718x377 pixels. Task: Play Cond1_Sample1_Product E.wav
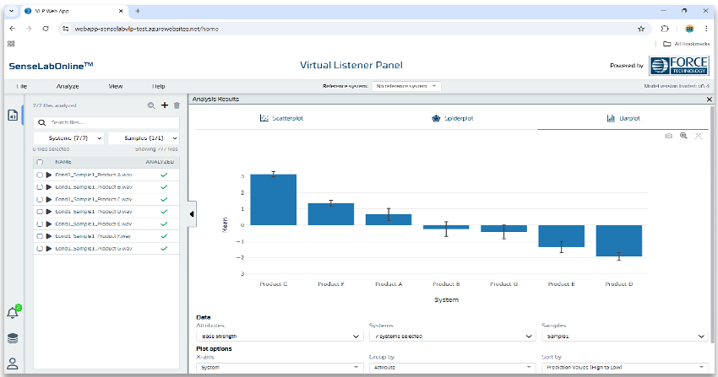point(49,224)
